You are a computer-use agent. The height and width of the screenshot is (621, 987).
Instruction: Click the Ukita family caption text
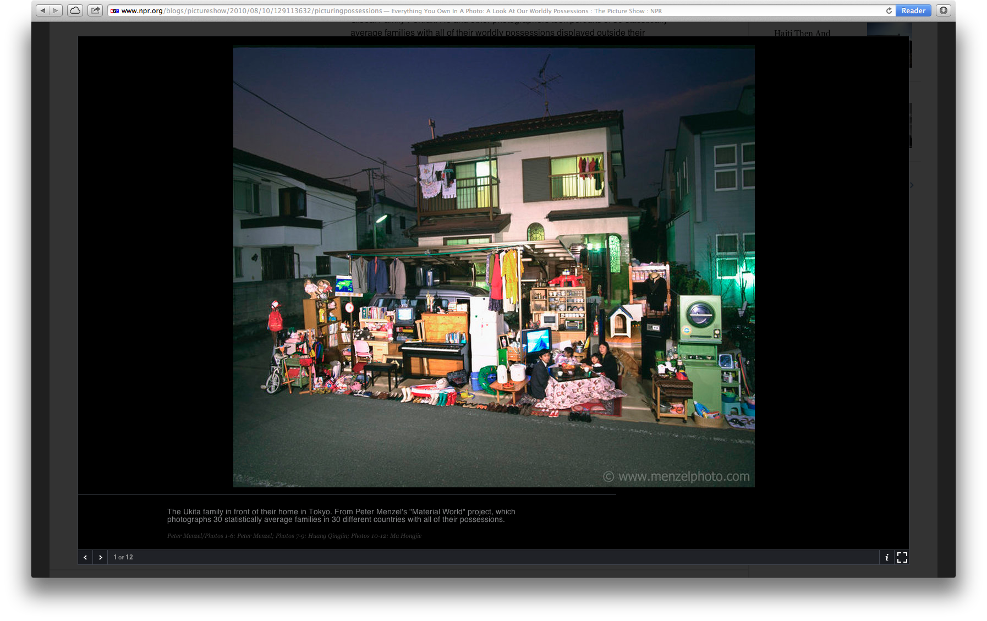pyautogui.click(x=341, y=515)
